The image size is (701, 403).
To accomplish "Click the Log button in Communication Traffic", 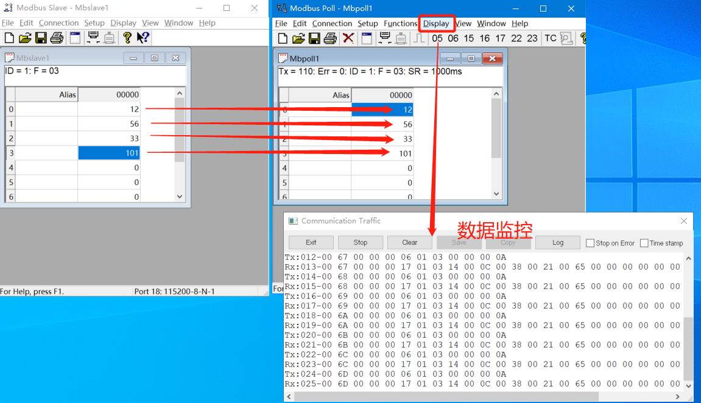I will [557, 242].
